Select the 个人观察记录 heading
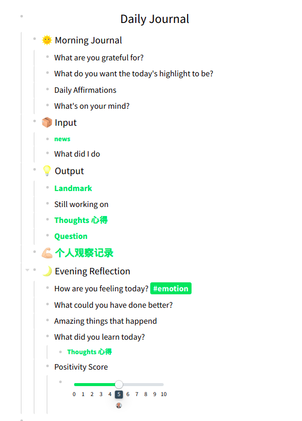This screenshot has width=302, height=421. [x=84, y=253]
